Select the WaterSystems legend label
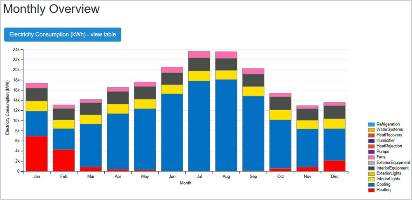Screen dimensions: 412x200 (x=389, y=130)
